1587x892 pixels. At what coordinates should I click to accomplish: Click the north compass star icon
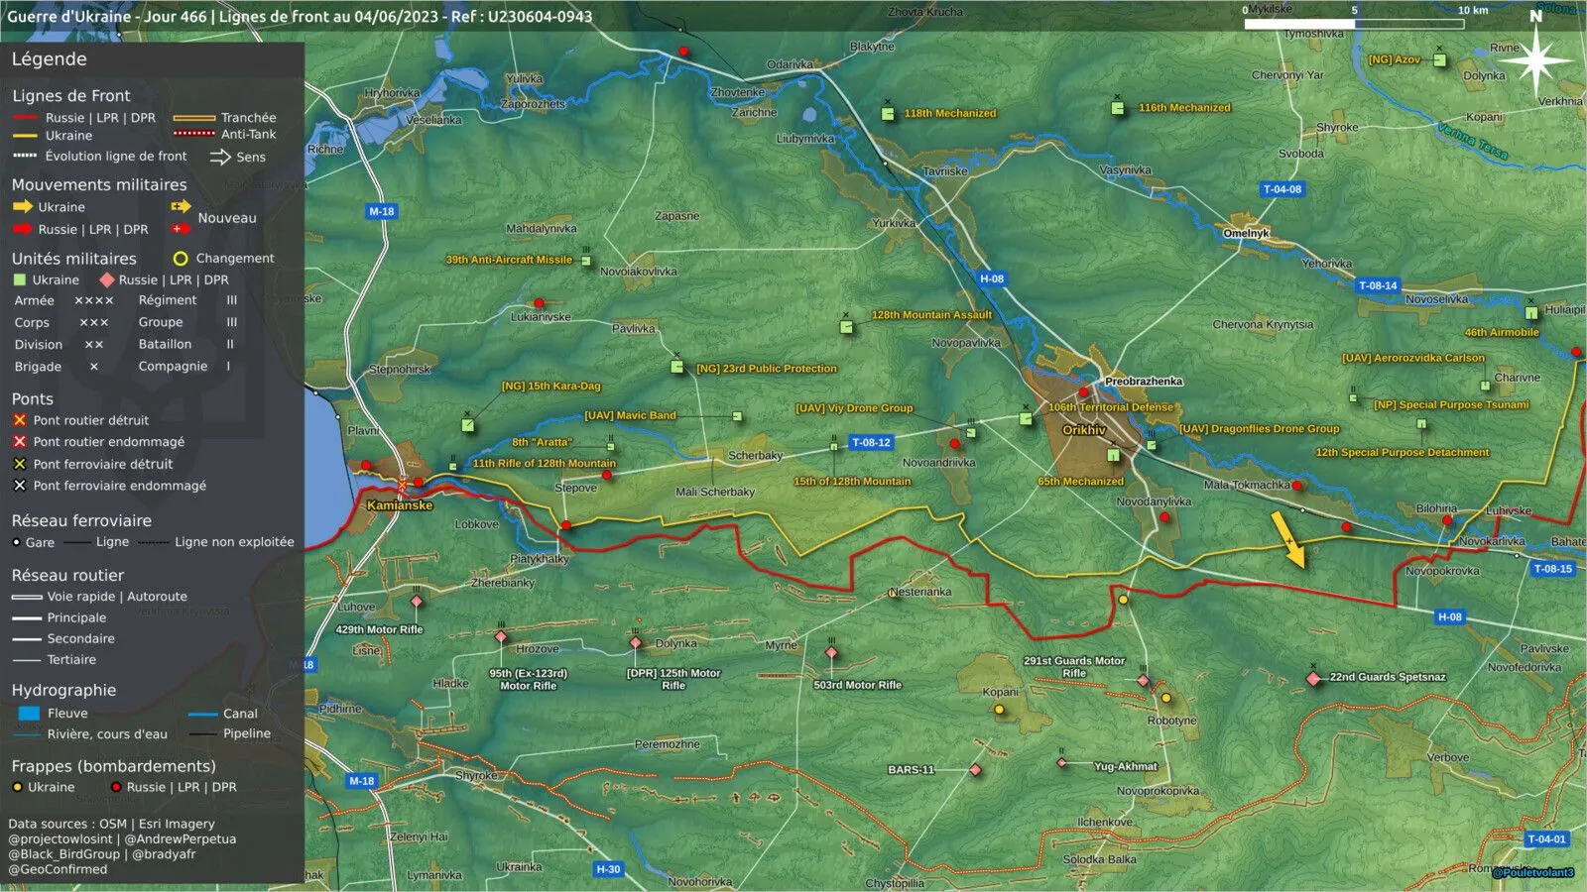coord(1535,59)
